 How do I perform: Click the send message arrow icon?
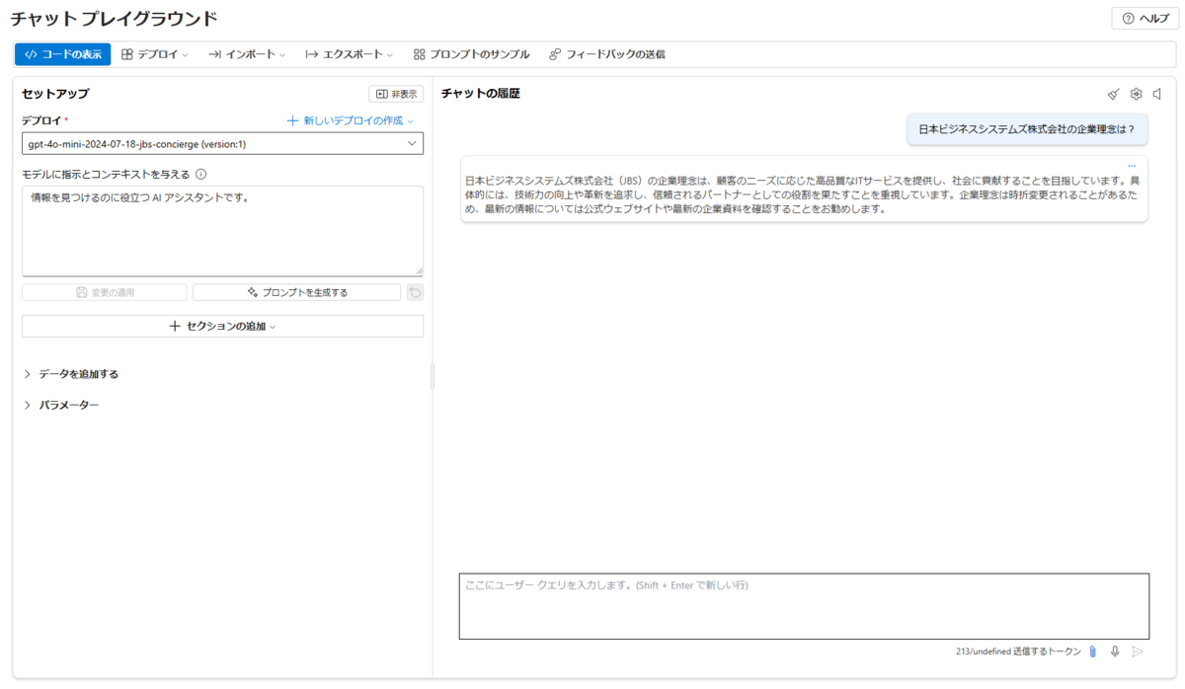1138,651
